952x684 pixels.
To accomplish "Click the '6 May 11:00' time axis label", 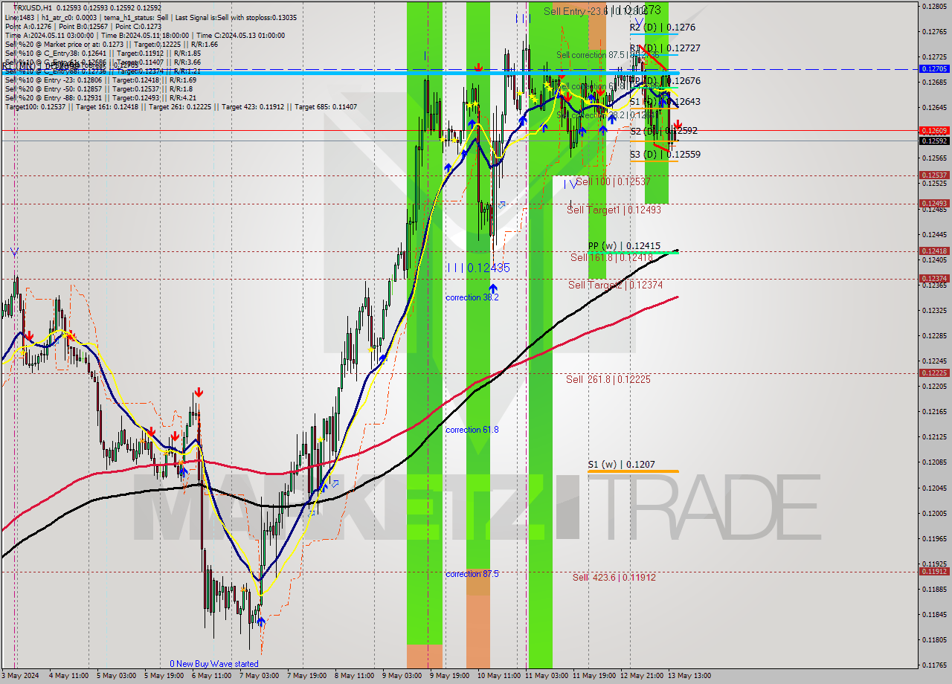I will tap(210, 676).
